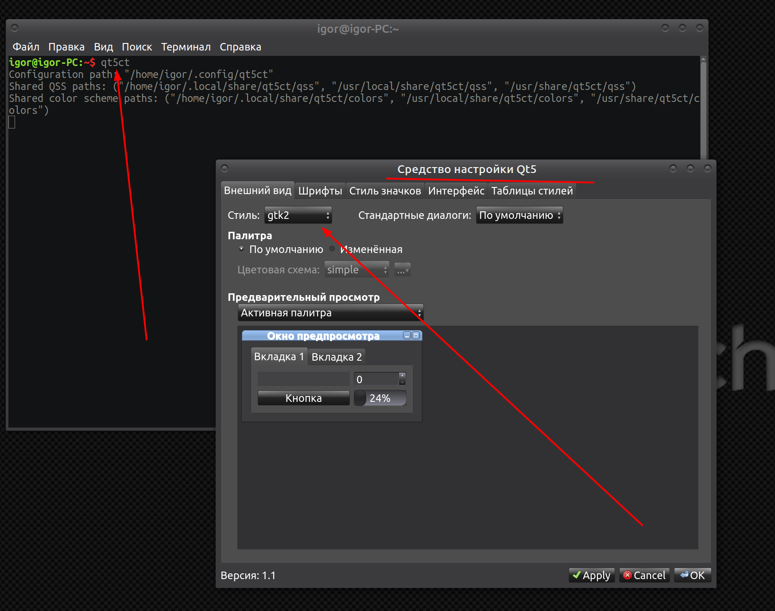Click the OK button

click(693, 576)
